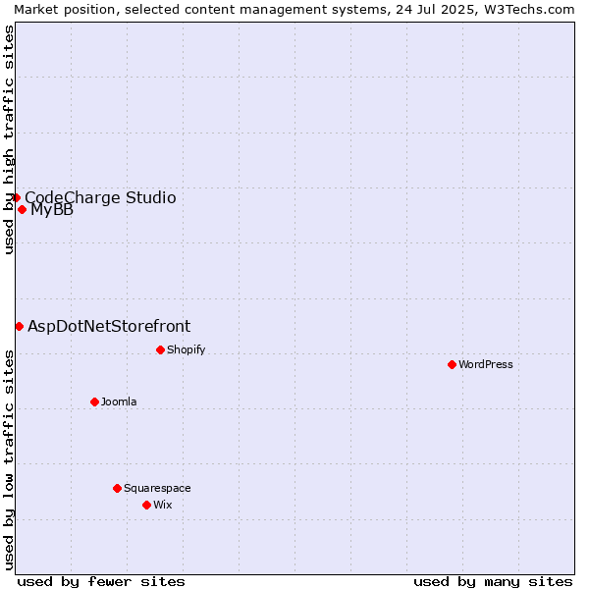The width and height of the screenshot is (589, 589).
Task: Click the CodeCharge Studio red data point
Action: pos(16,197)
